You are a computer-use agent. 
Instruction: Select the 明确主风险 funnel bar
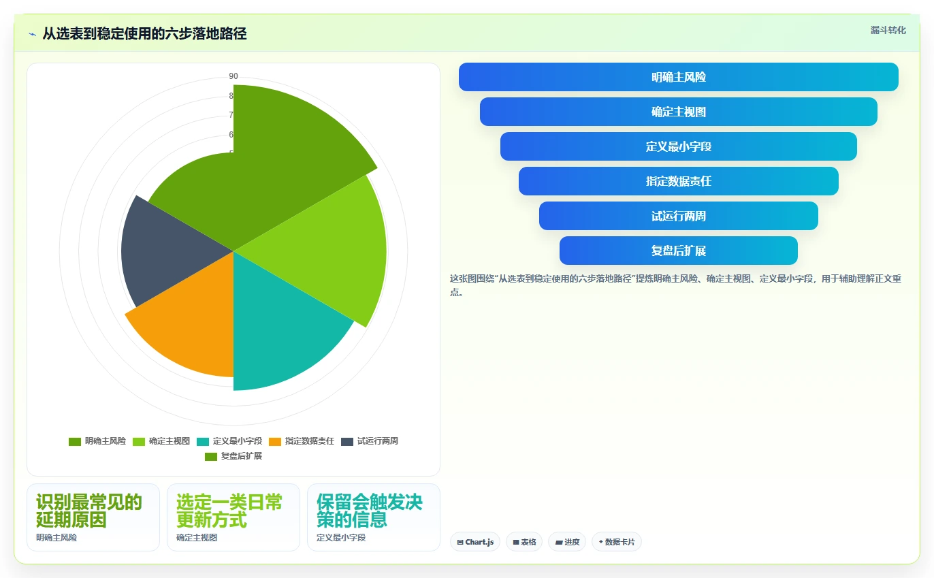coord(679,77)
